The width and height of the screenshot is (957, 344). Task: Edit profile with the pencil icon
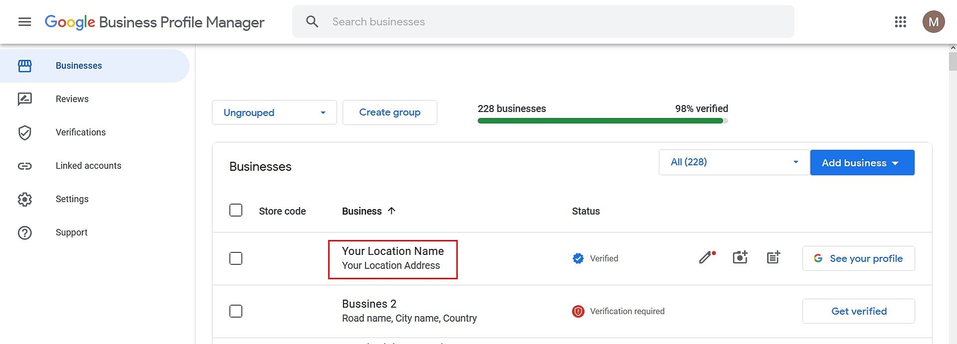tap(707, 257)
